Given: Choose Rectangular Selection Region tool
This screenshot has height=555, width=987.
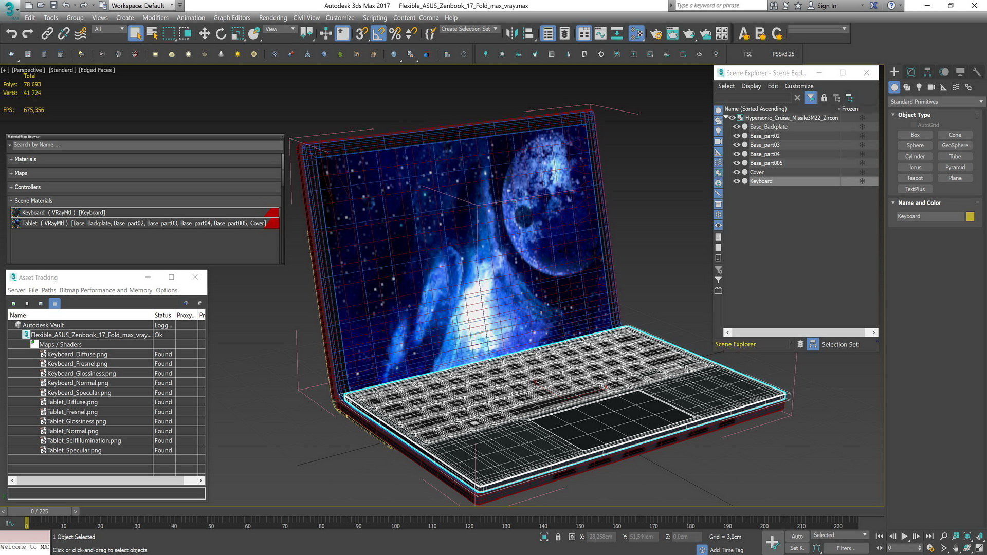Looking at the screenshot, I should coord(169,34).
